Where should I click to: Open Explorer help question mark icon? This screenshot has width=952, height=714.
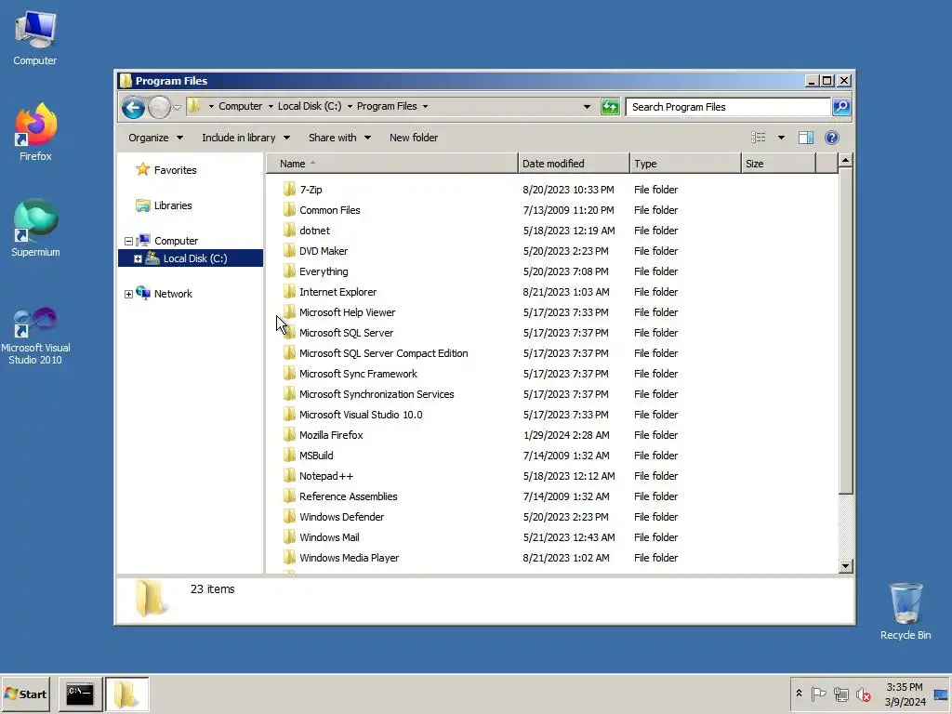coord(832,138)
